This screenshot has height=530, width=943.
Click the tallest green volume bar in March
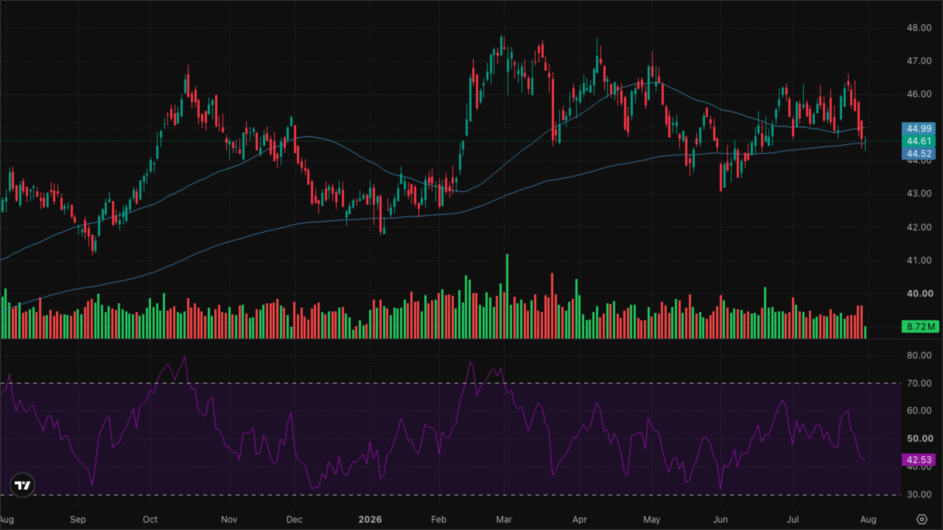click(507, 296)
